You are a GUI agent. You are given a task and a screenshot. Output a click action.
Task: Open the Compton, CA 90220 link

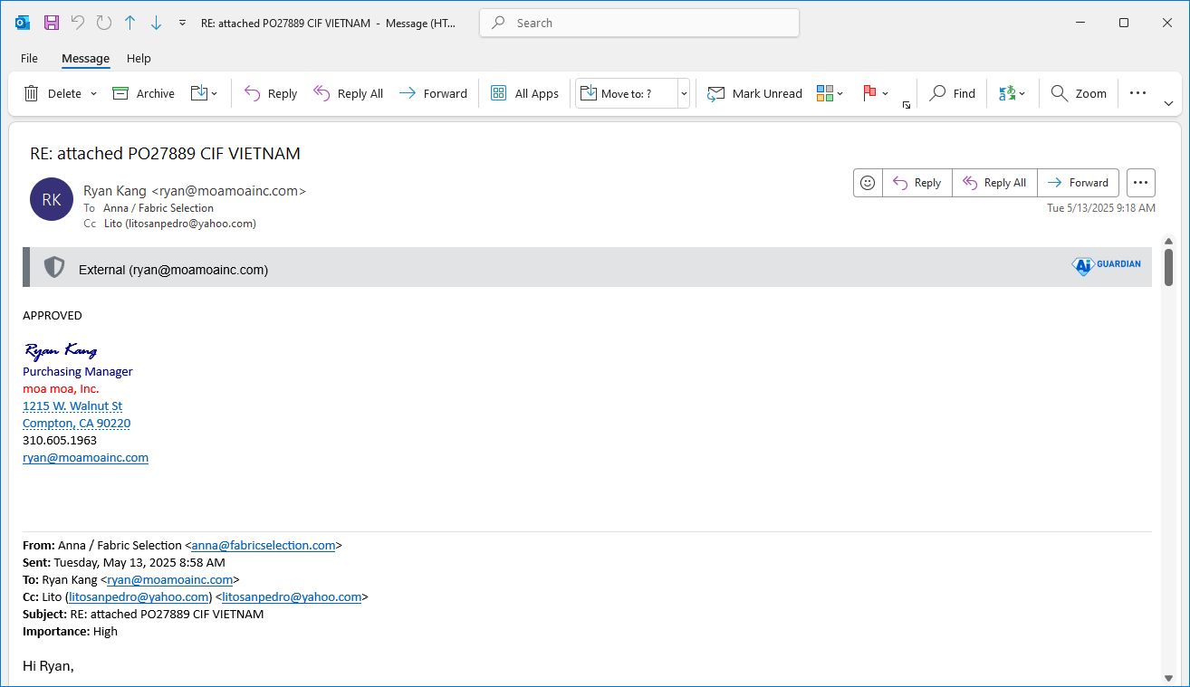click(x=76, y=424)
